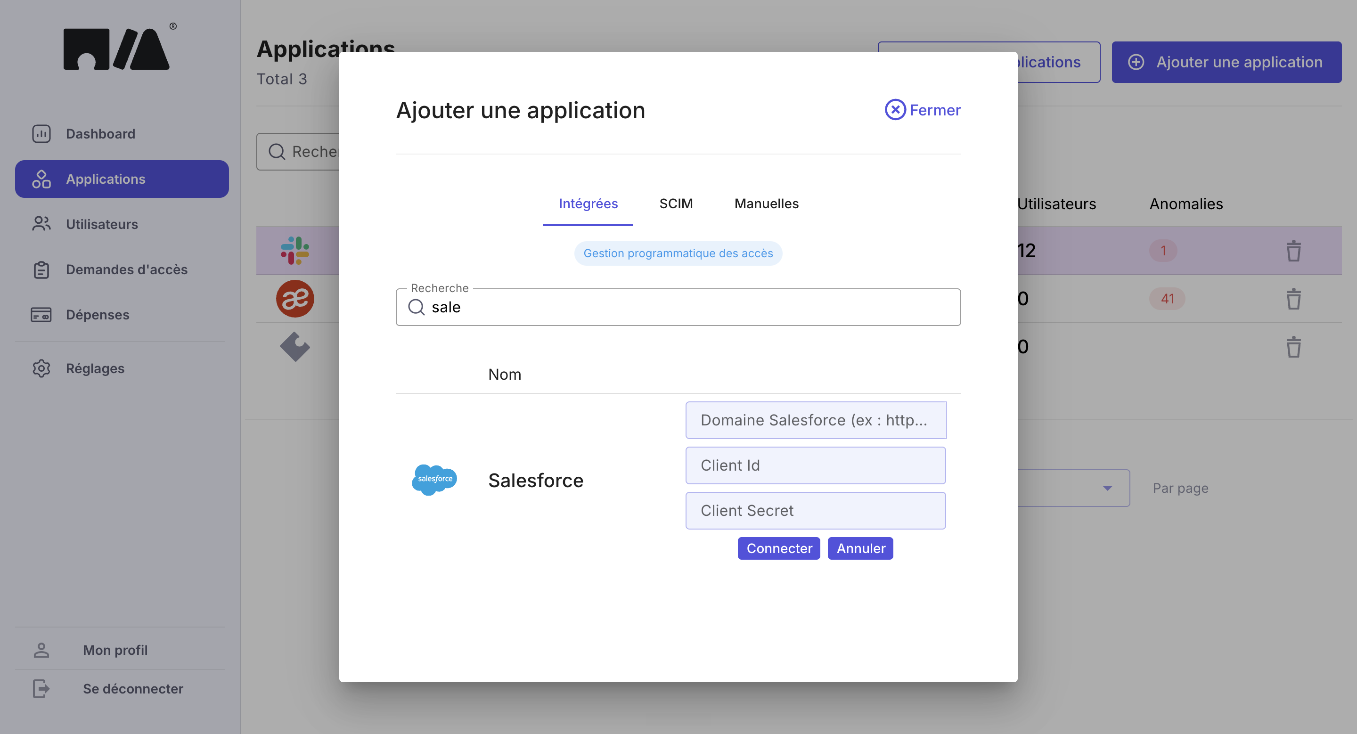Click the Mon profil person icon
Viewport: 1357px width, 734px height.
coord(41,650)
